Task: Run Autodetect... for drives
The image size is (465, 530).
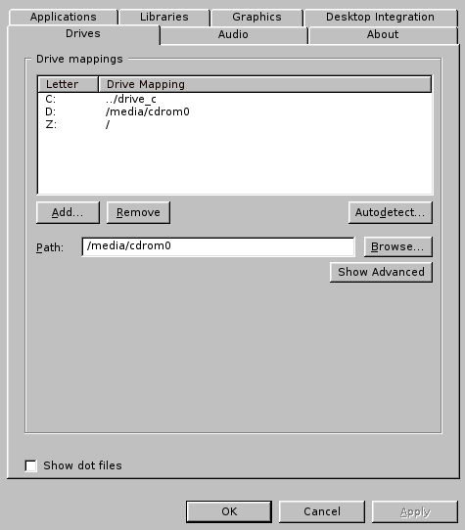Action: 391,212
